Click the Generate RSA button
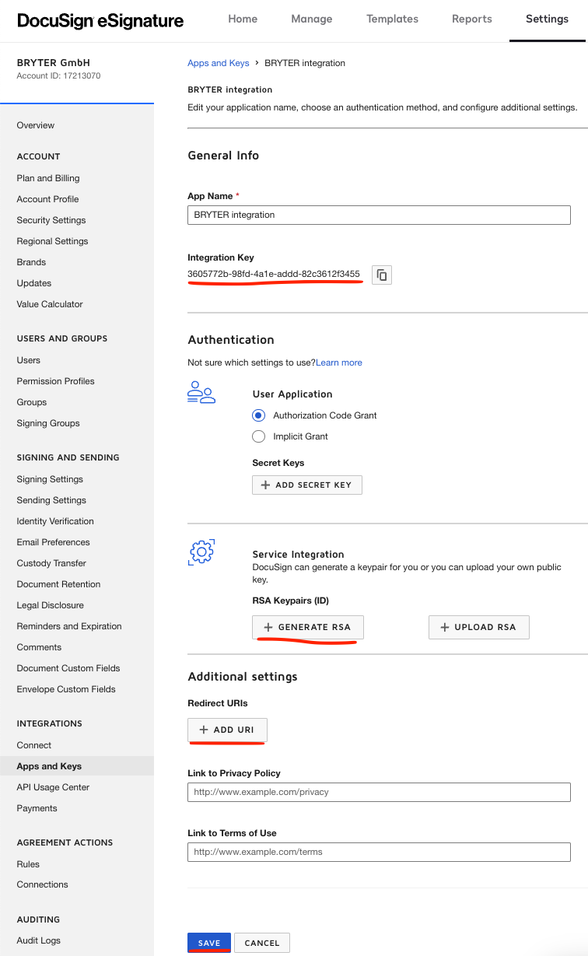The image size is (588, 956). click(x=307, y=627)
